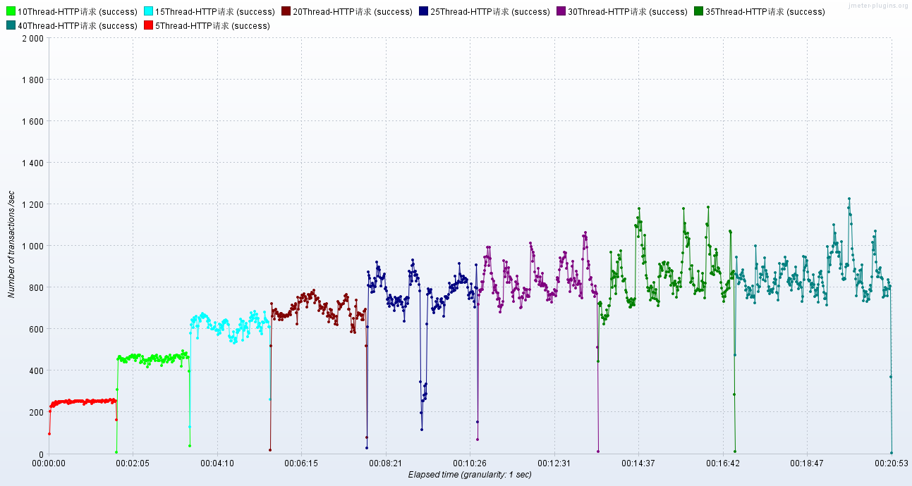Click the cyan 15Thread legend swatch
The width and height of the screenshot is (912, 486).
coord(148,11)
